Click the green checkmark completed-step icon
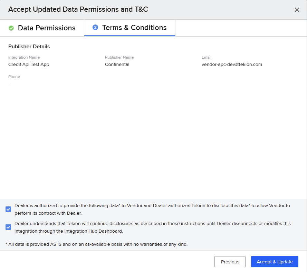307x272 pixels. (x=11, y=28)
